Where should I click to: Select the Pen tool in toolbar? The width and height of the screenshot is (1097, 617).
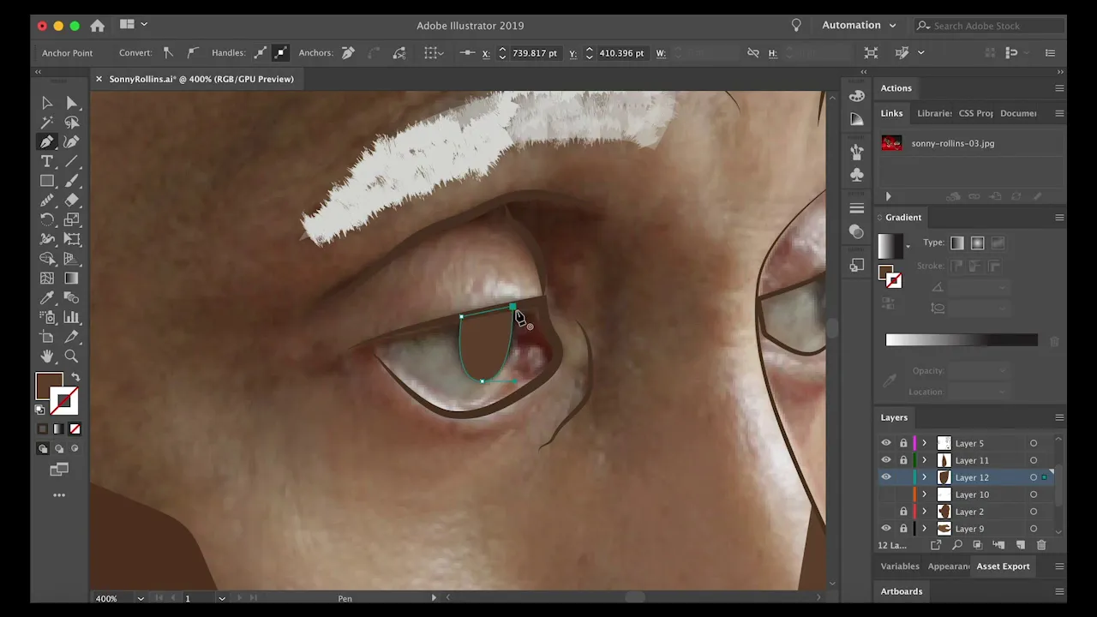[47, 142]
